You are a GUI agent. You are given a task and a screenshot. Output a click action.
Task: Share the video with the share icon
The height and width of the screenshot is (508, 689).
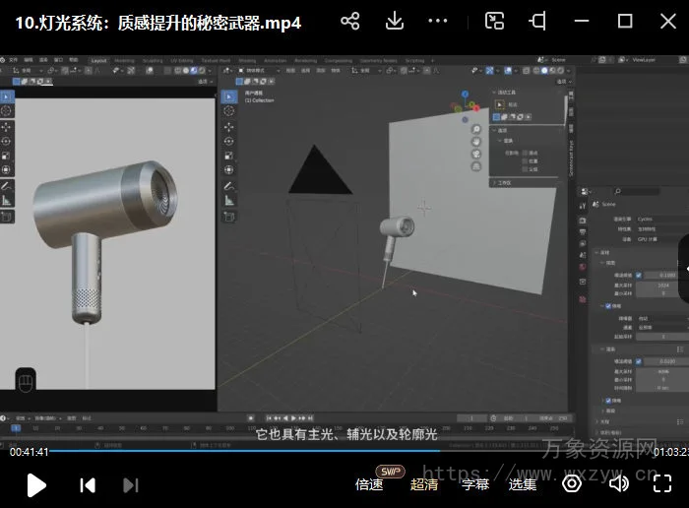pyautogui.click(x=349, y=21)
